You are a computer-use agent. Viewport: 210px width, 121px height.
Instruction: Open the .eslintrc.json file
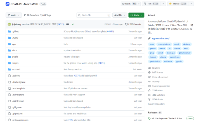pyautogui.click(x=18, y=101)
